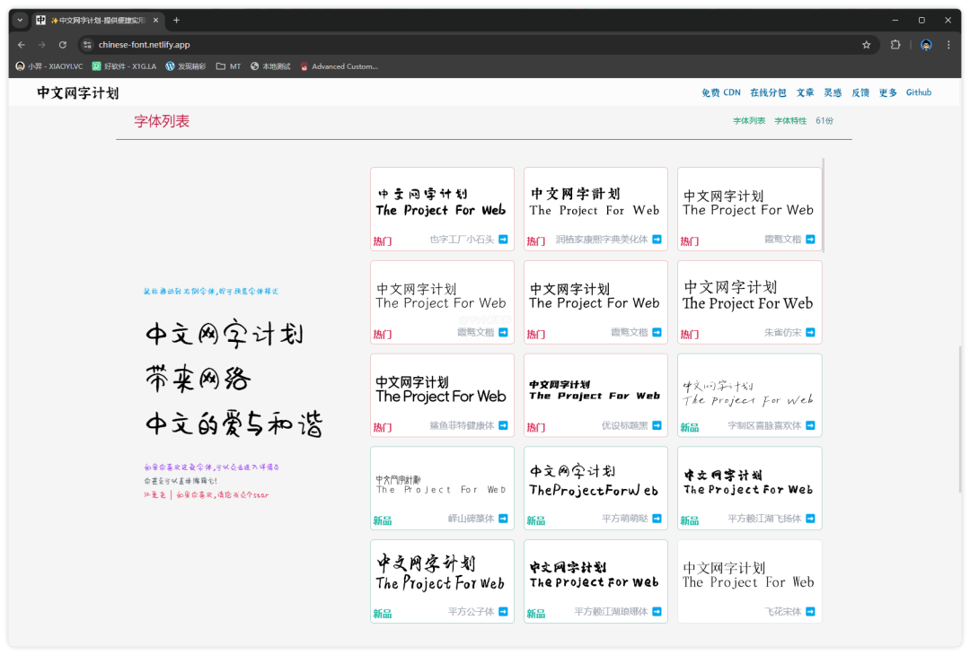This screenshot has width=970, height=655.
Task: Open the browser profile avatar icon
Action: [x=925, y=44]
